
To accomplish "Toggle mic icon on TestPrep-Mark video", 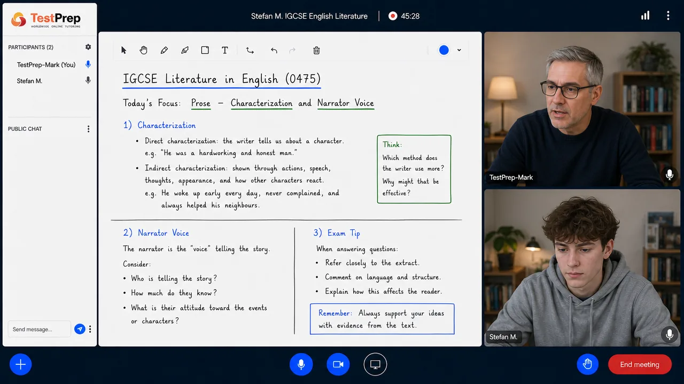I will coord(669,174).
